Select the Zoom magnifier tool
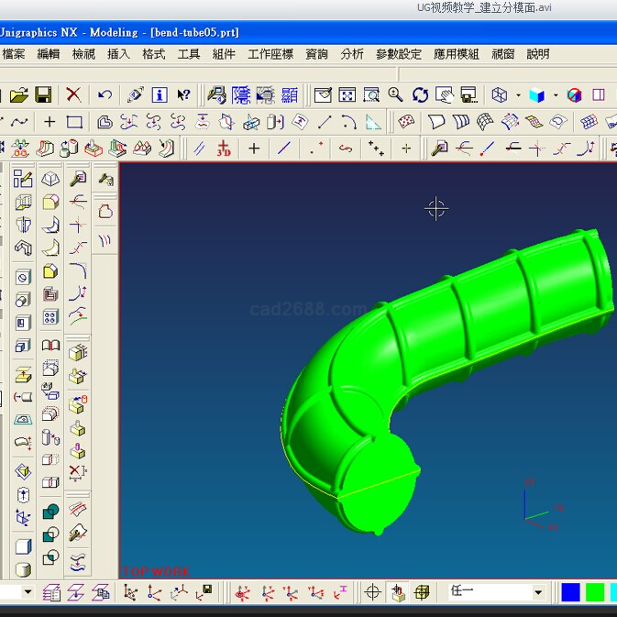Screen dimensions: 617x617 (x=395, y=94)
